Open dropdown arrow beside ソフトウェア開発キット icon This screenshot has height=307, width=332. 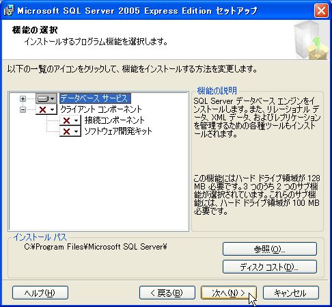(x=77, y=131)
